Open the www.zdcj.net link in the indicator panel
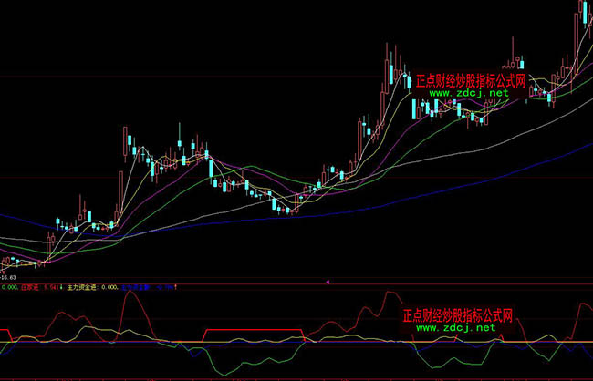This screenshot has width=593, height=381. tap(456, 327)
